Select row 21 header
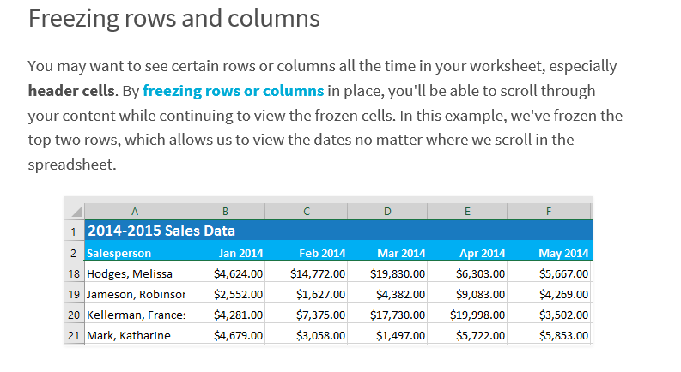Screen dimensions: 681x372 click(x=74, y=335)
